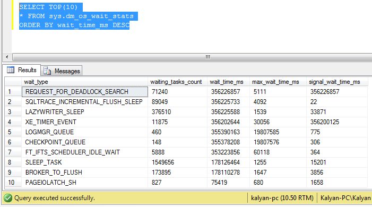Image resolution: width=372 pixels, height=207 pixels.
Task: Click the select-all corner of results grid
Action: pyautogui.click(x=13, y=82)
